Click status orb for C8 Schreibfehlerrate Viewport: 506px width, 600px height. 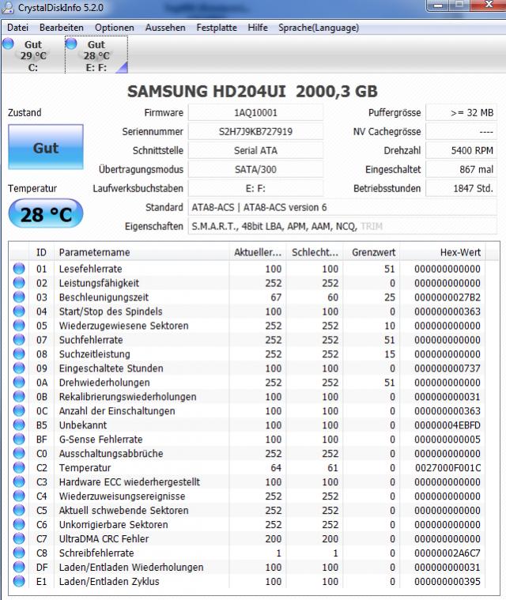[19, 553]
